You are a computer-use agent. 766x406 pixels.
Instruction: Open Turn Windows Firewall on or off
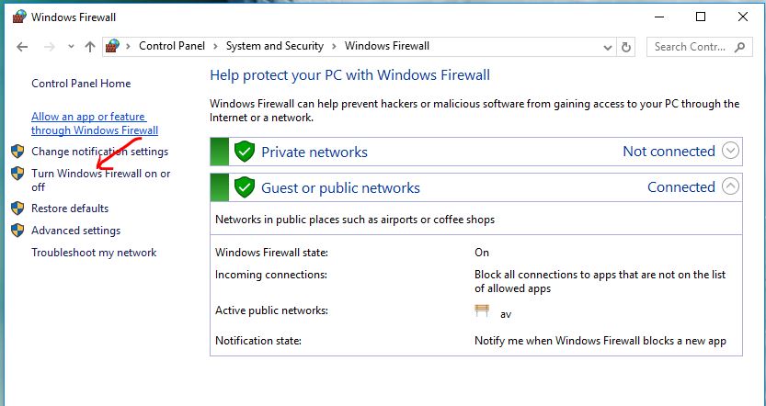[100, 174]
